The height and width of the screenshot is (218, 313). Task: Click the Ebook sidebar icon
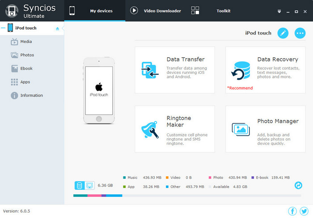14,68
